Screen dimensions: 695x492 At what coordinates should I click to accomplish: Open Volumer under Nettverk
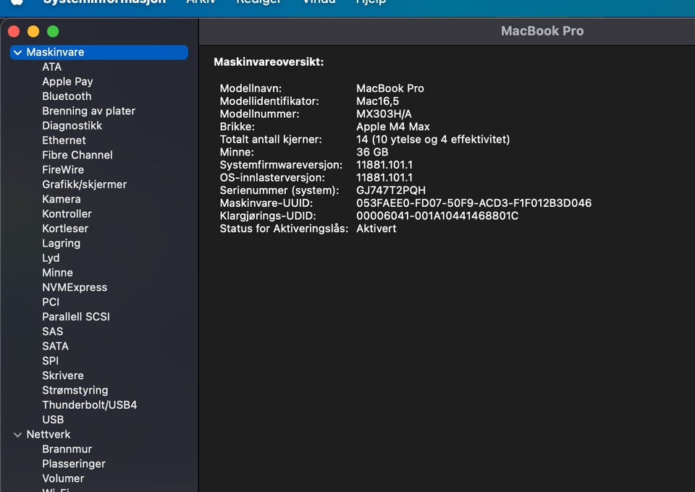point(63,478)
